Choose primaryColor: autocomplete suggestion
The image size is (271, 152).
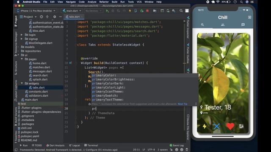pyautogui.click(x=145, y=75)
